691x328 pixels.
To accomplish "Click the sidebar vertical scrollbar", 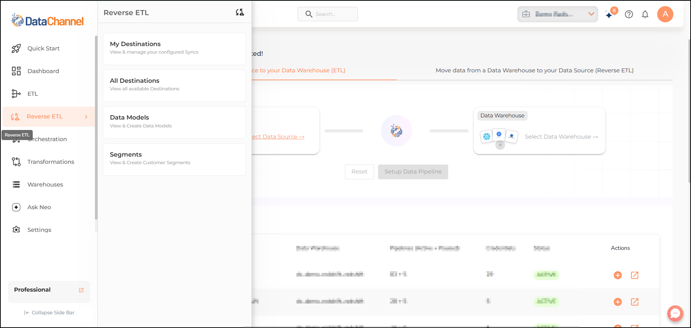I will click(x=96, y=128).
